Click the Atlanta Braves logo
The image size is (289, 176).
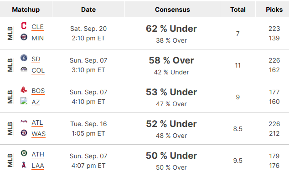pos(24,122)
